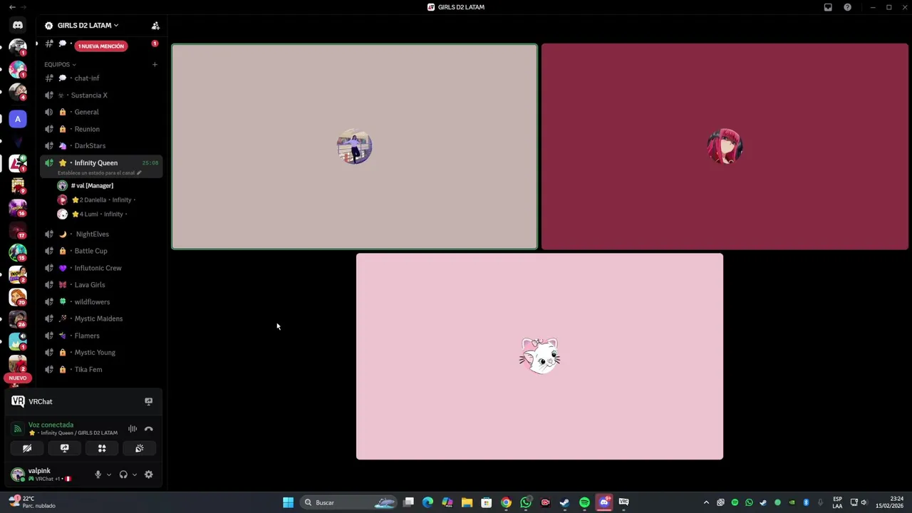
Task: Open microphone input options arrow
Action: 108,475
